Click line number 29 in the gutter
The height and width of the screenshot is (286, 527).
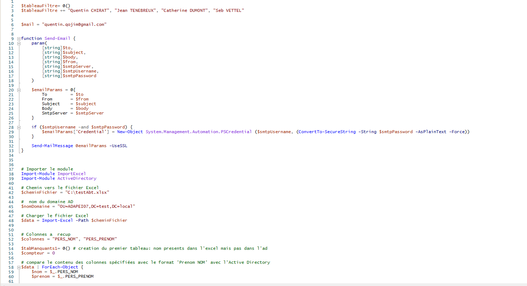pos(11,132)
